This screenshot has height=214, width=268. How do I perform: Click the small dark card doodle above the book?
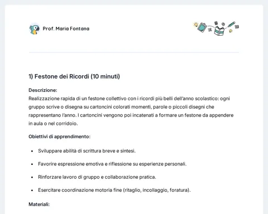[x=216, y=23]
